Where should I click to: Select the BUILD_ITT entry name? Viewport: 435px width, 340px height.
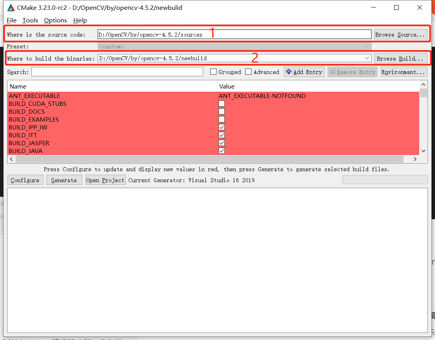(x=23, y=135)
